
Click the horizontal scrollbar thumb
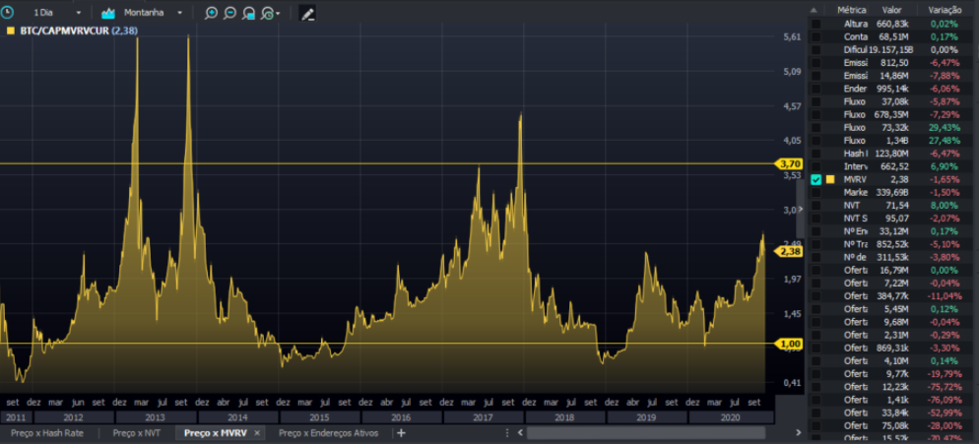[x=645, y=433]
